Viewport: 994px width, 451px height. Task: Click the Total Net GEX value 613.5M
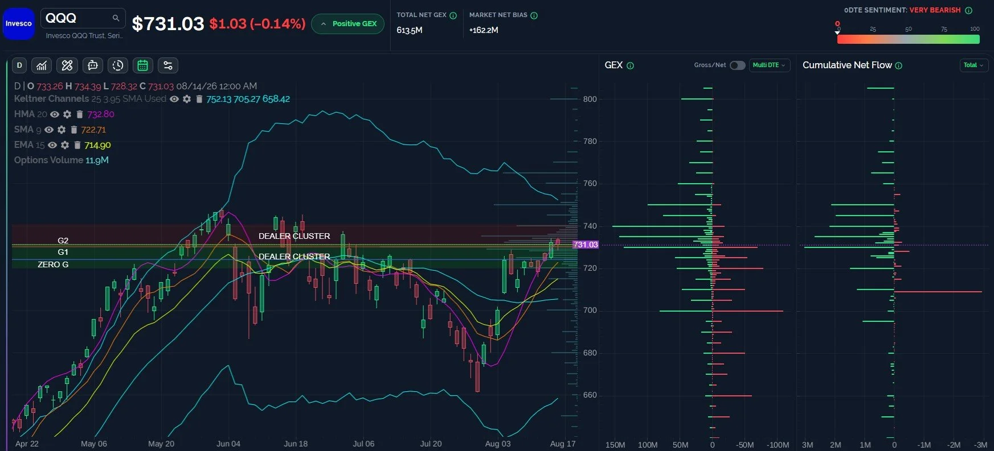[x=410, y=30]
